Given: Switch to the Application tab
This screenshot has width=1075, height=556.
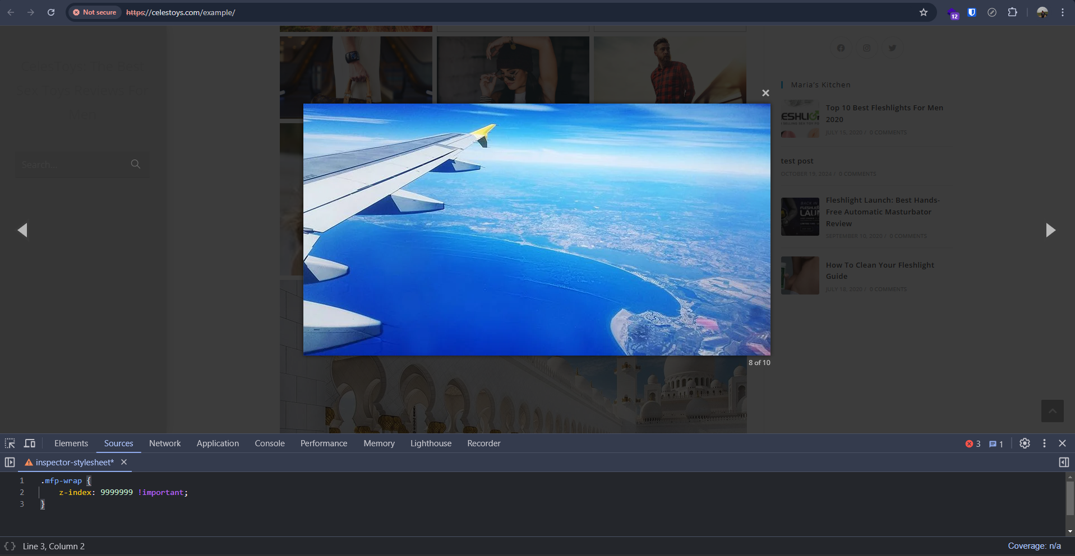Looking at the screenshot, I should click(218, 443).
